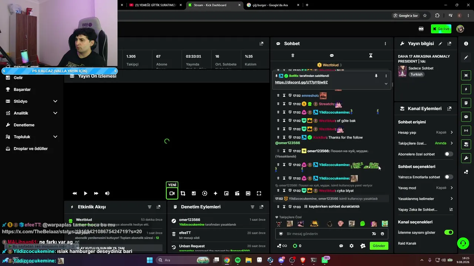The image size is (474, 266).
Task: Open the discord.gg pinned link
Action: pos(301,82)
